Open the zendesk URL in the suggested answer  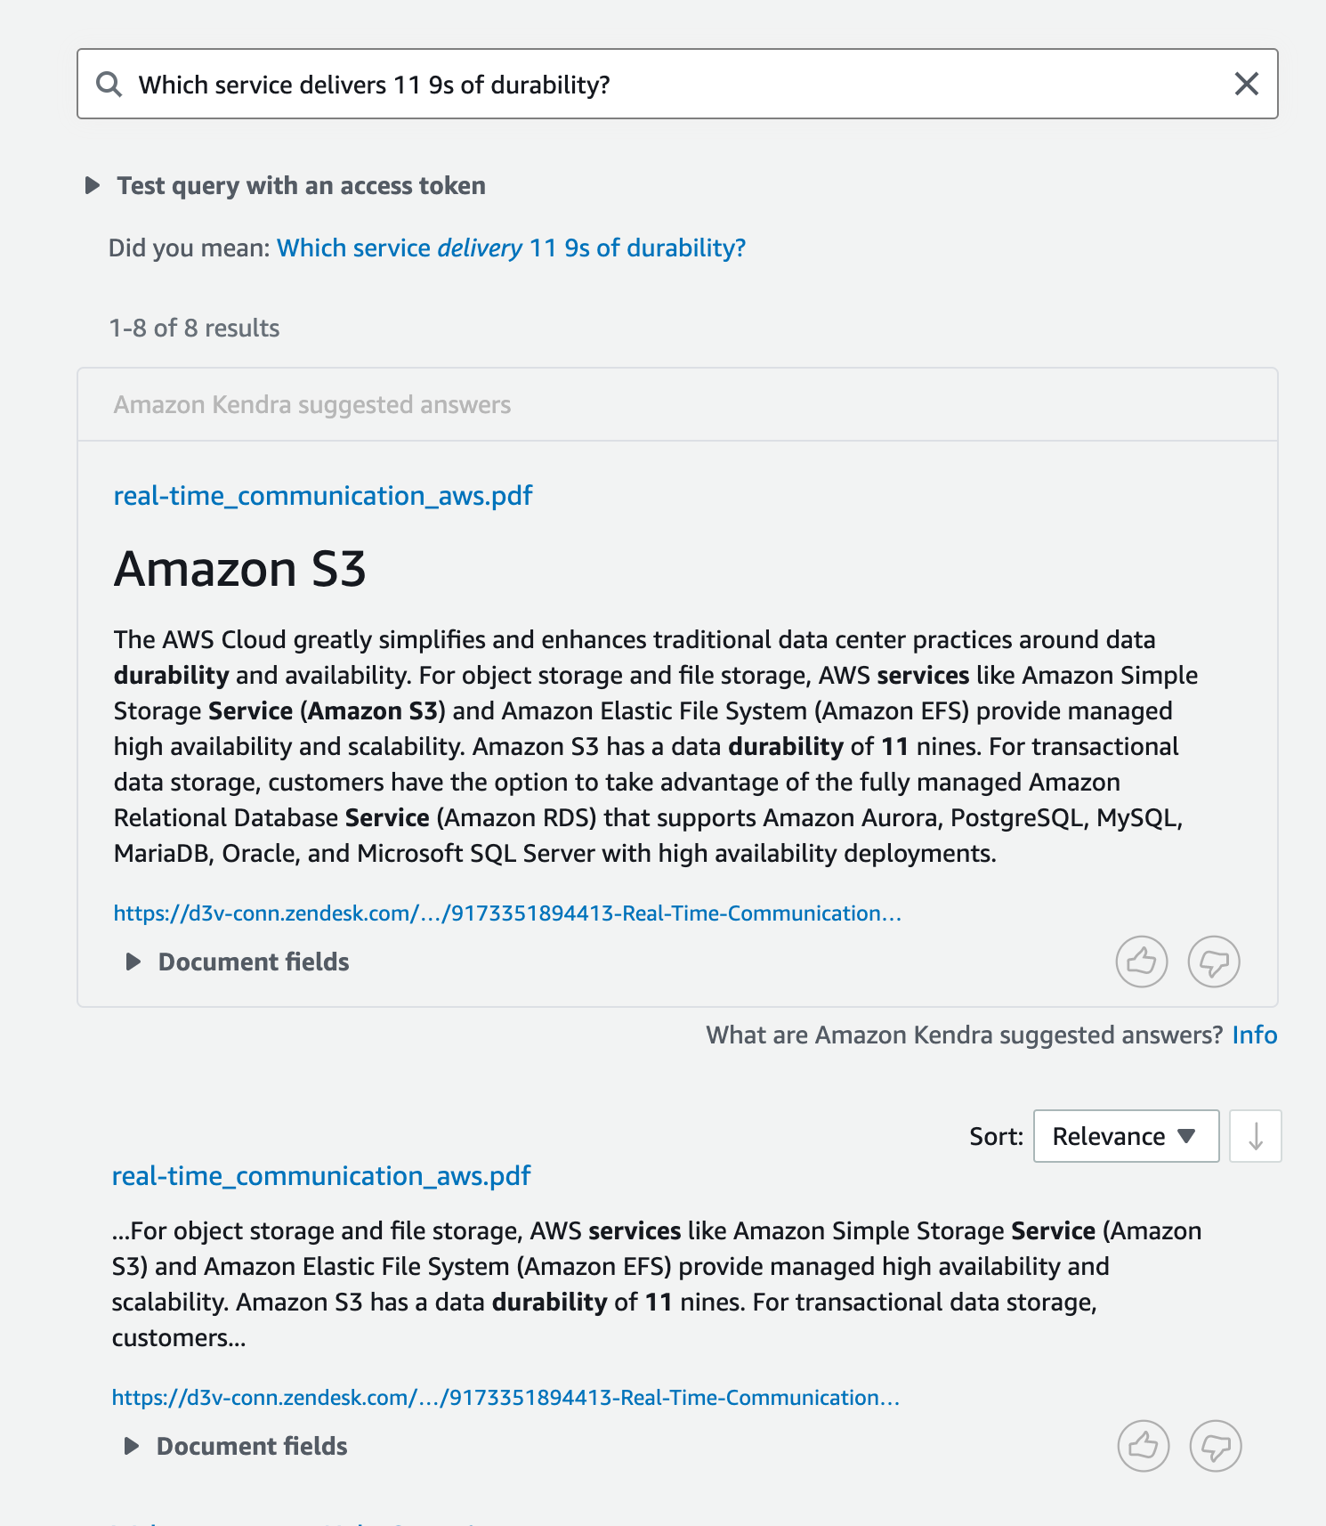507,913
